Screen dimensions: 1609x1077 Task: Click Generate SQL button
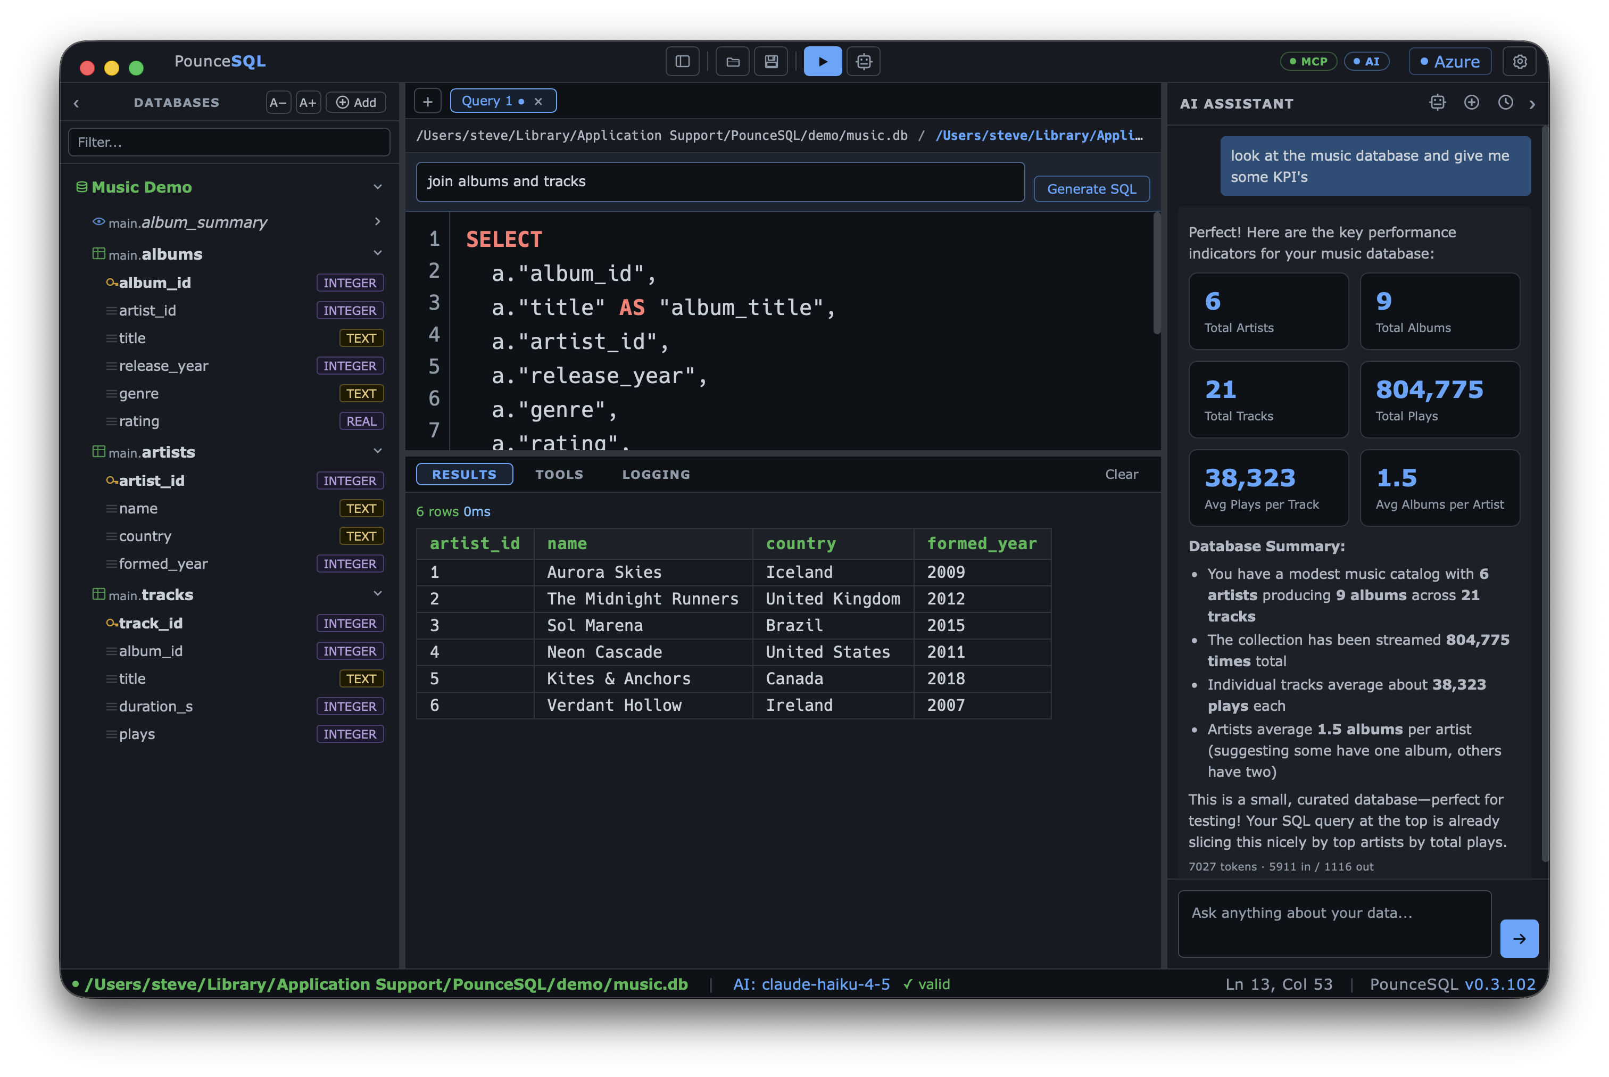point(1091,189)
